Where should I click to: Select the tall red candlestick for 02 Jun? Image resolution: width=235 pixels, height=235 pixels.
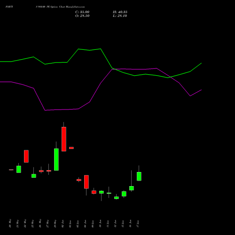click(x=64, y=139)
